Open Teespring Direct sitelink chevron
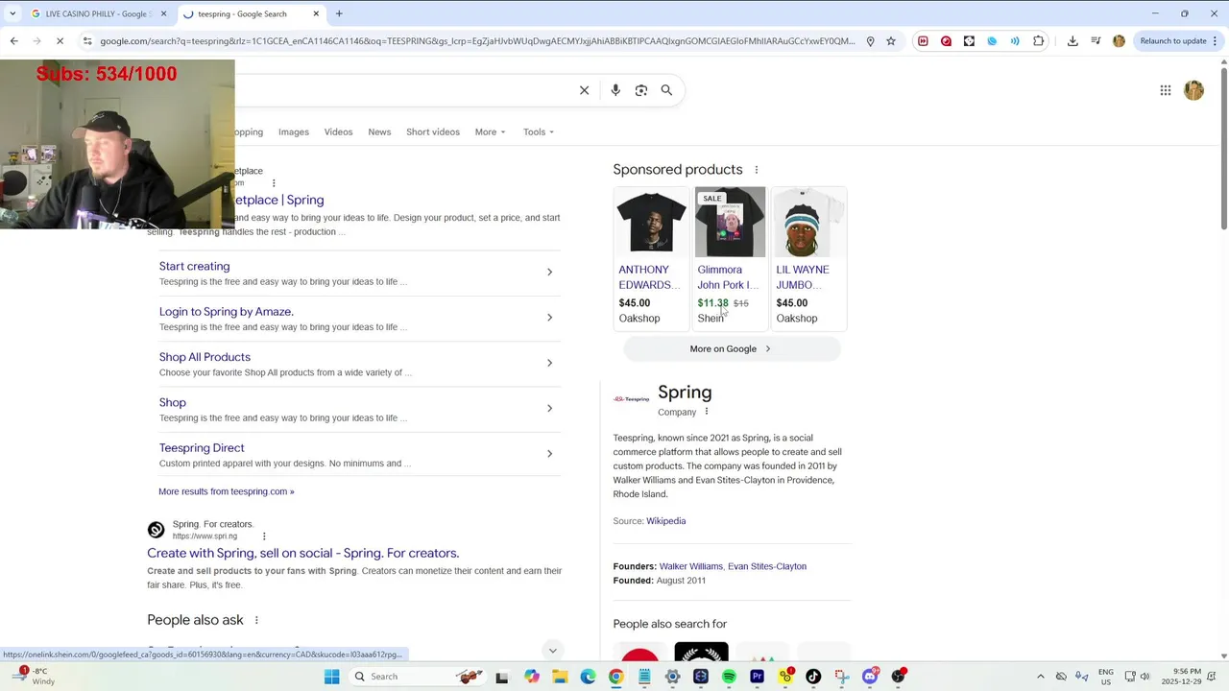The width and height of the screenshot is (1229, 691). pos(549,454)
